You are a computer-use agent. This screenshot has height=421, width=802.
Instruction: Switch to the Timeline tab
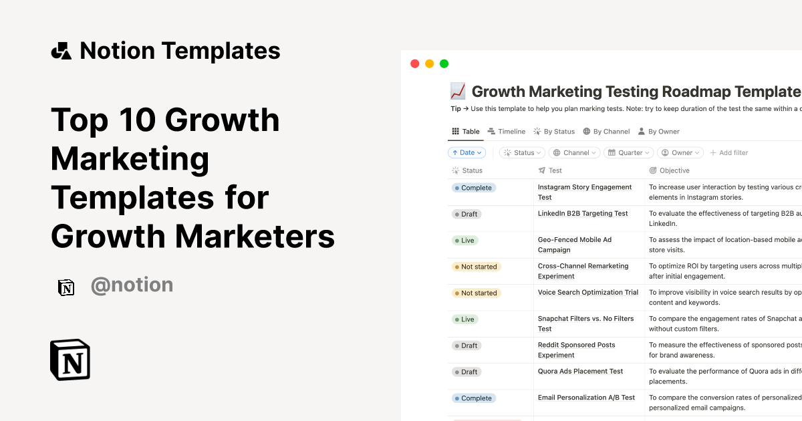[x=507, y=131]
